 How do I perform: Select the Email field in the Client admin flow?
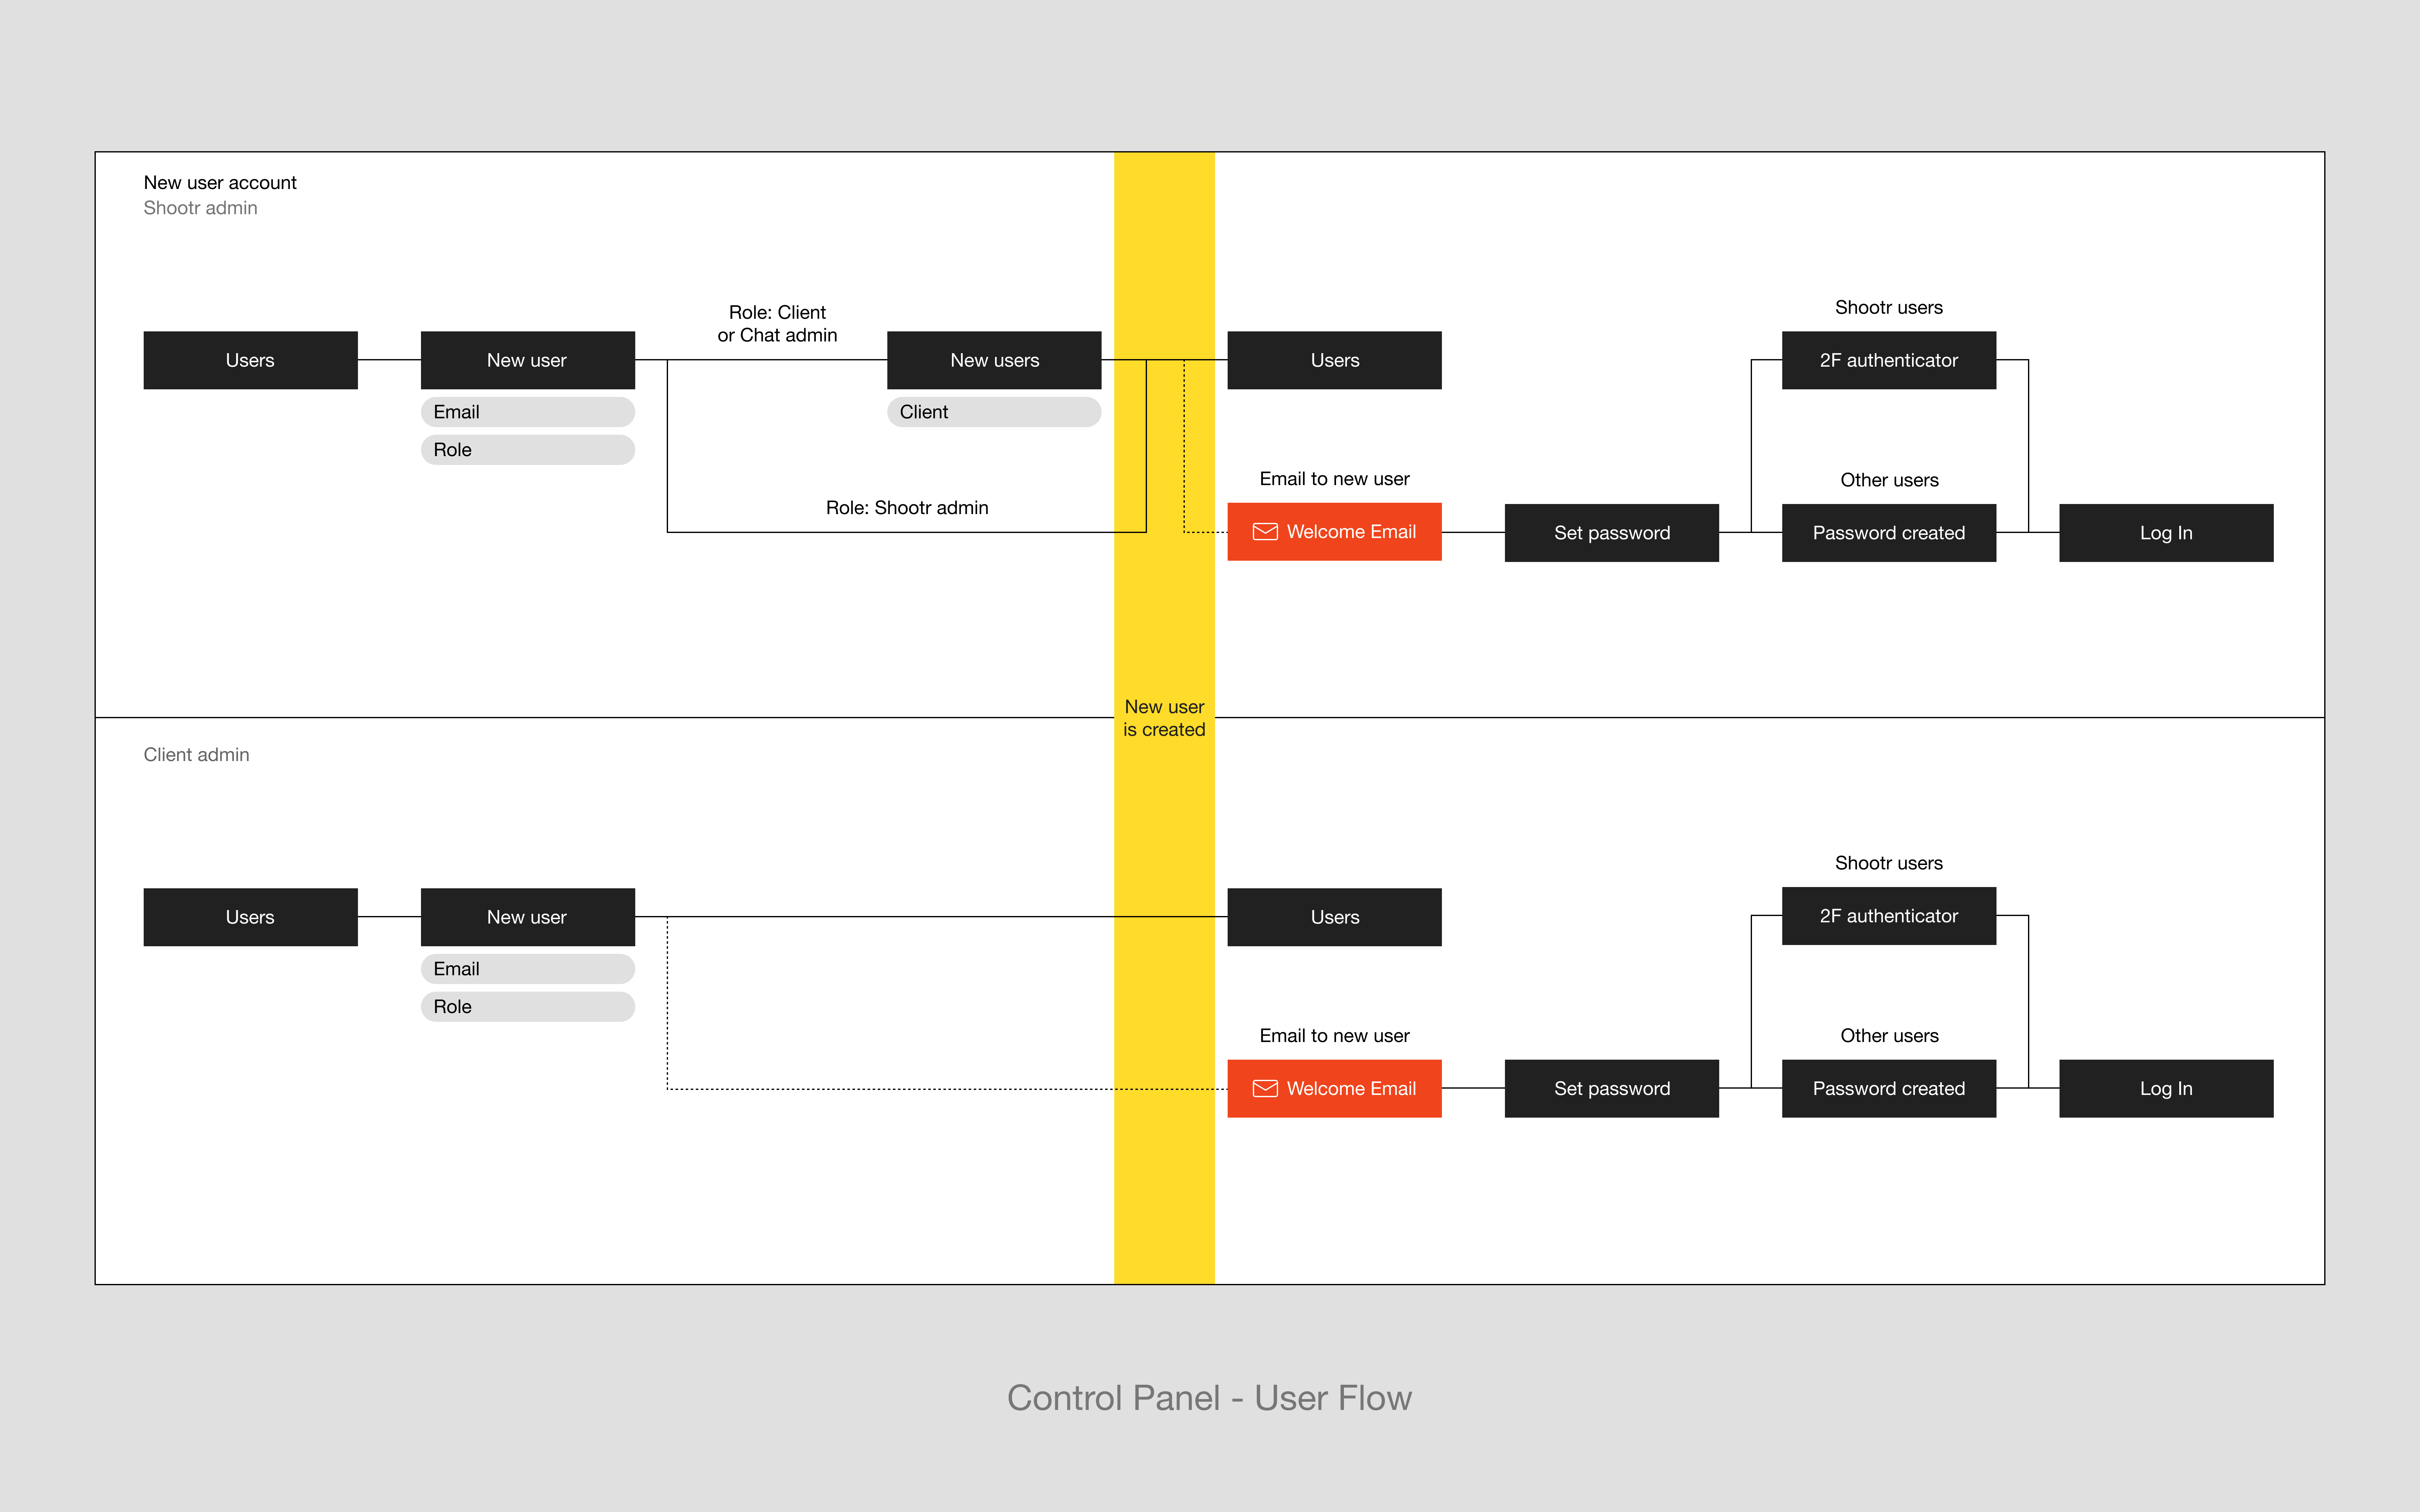point(527,969)
